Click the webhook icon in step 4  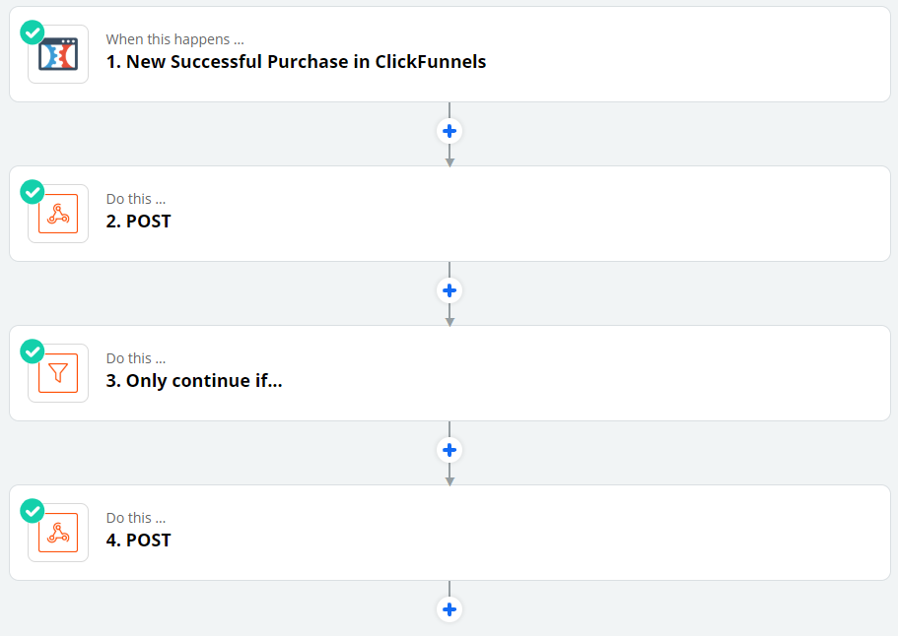point(58,533)
